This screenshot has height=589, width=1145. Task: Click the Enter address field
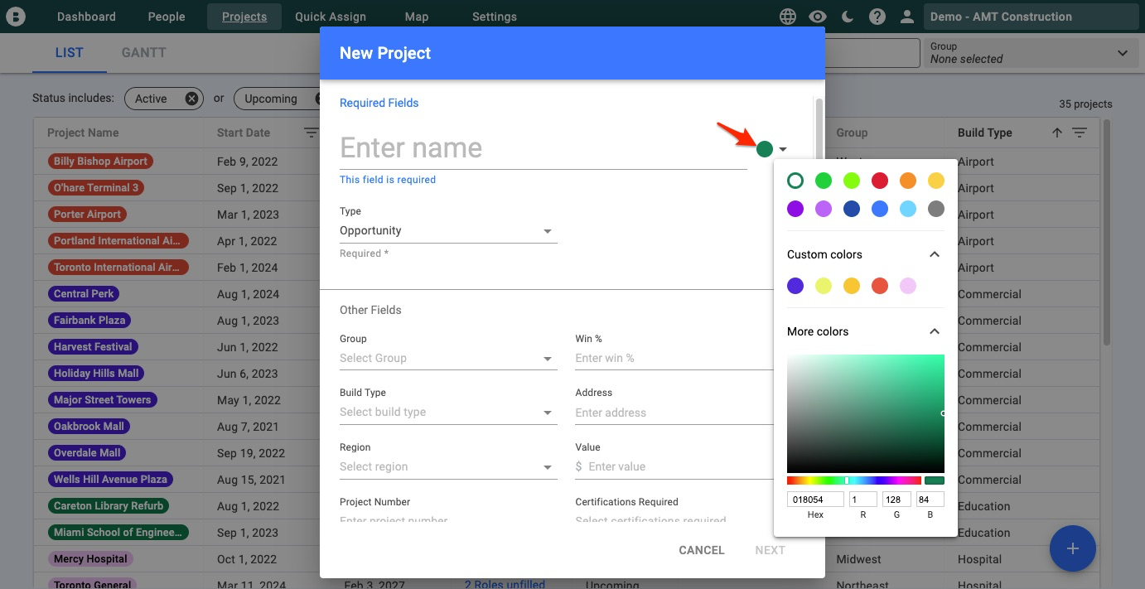pos(674,413)
